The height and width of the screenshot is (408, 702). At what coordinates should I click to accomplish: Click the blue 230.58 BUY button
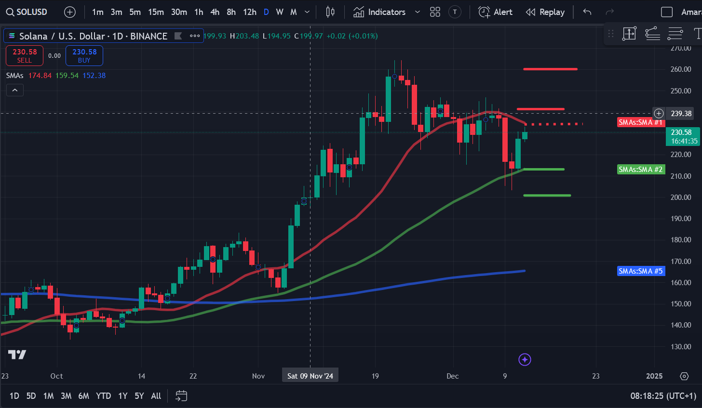[x=84, y=55]
